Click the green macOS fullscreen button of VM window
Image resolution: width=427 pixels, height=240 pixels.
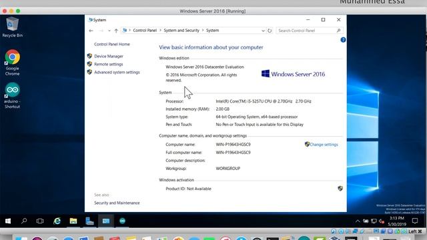(18, 11)
